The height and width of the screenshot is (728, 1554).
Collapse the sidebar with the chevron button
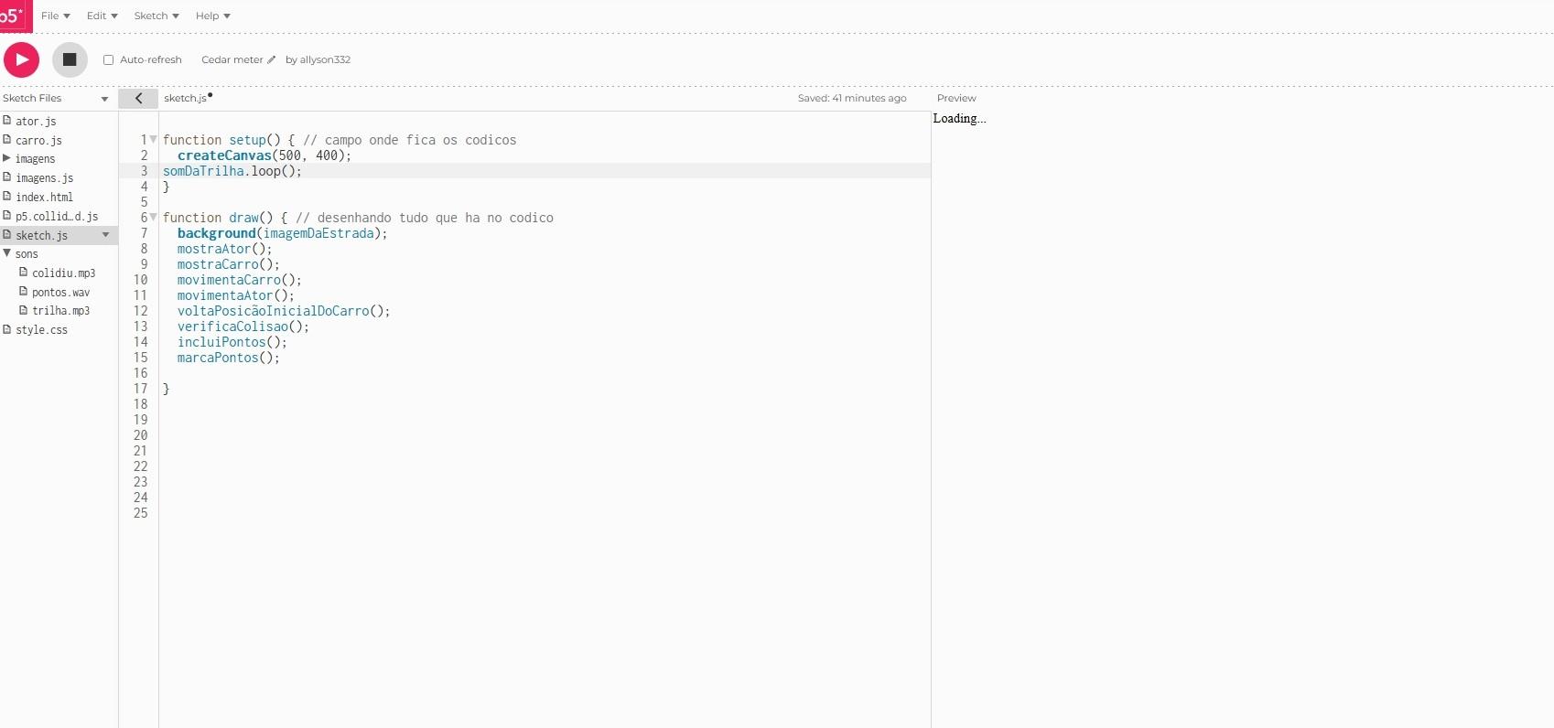click(x=138, y=98)
